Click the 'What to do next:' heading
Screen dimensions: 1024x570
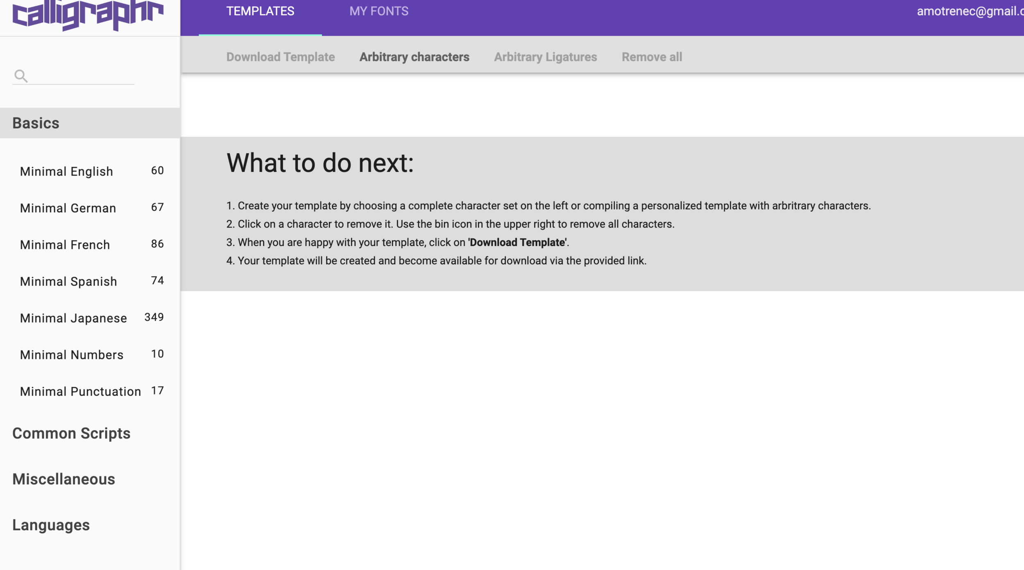pos(320,163)
